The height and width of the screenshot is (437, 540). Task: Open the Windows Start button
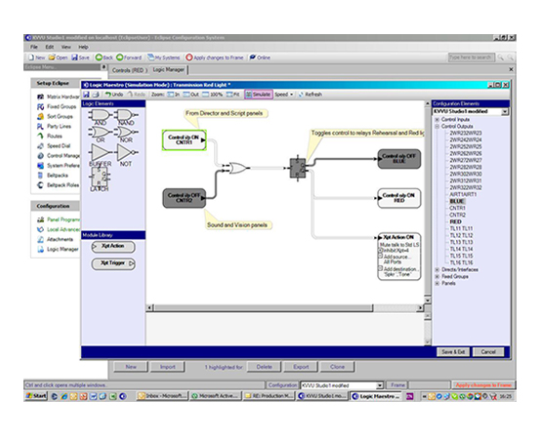click(36, 396)
